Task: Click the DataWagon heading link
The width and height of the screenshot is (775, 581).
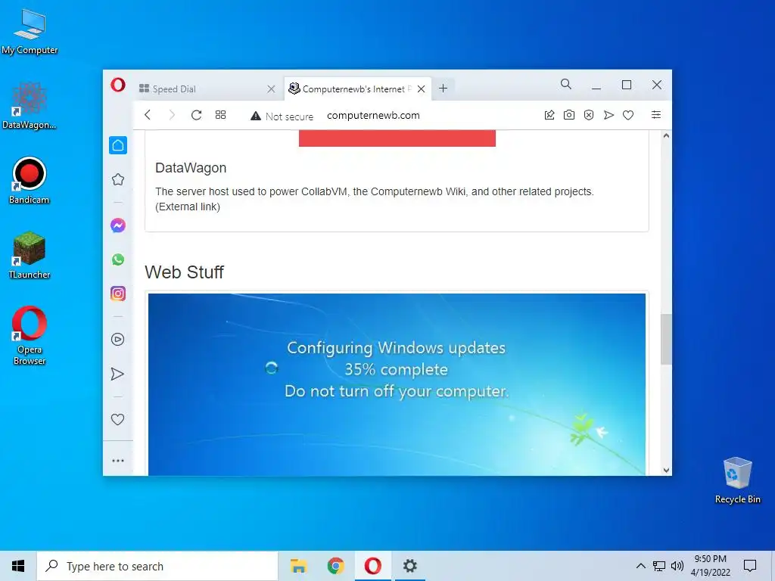Action: point(191,168)
